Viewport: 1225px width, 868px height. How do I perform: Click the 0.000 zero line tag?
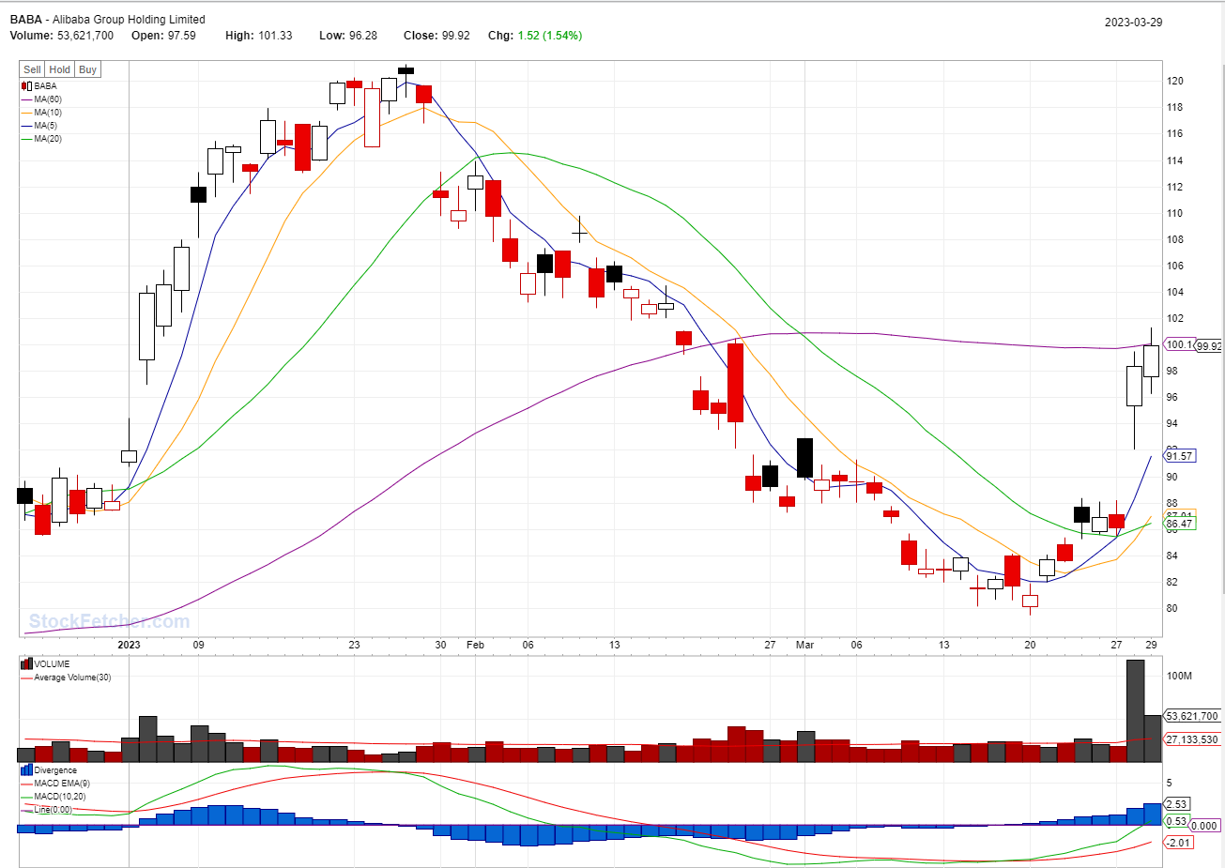[x=1204, y=826]
